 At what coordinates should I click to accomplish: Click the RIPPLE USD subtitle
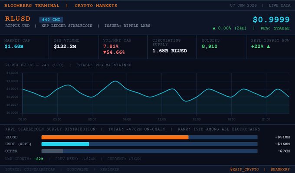[x=17, y=26]
